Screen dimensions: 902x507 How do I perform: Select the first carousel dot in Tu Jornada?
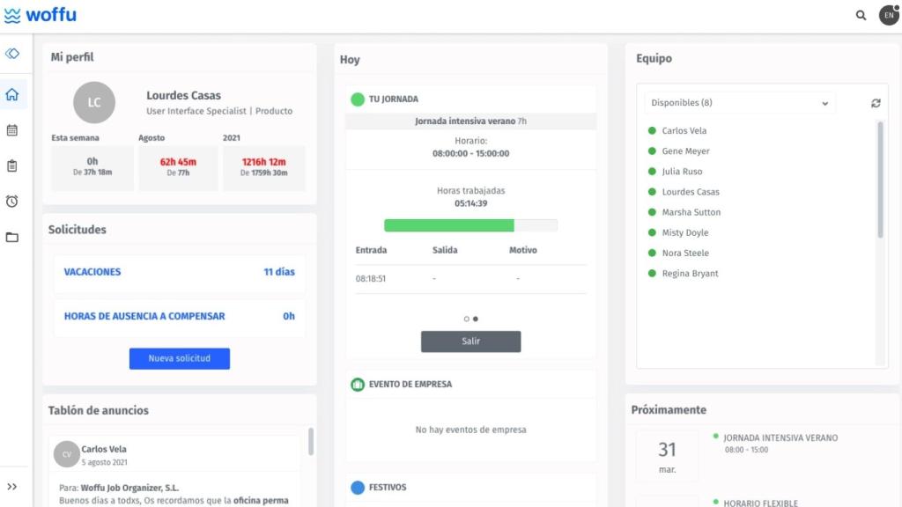(x=467, y=319)
